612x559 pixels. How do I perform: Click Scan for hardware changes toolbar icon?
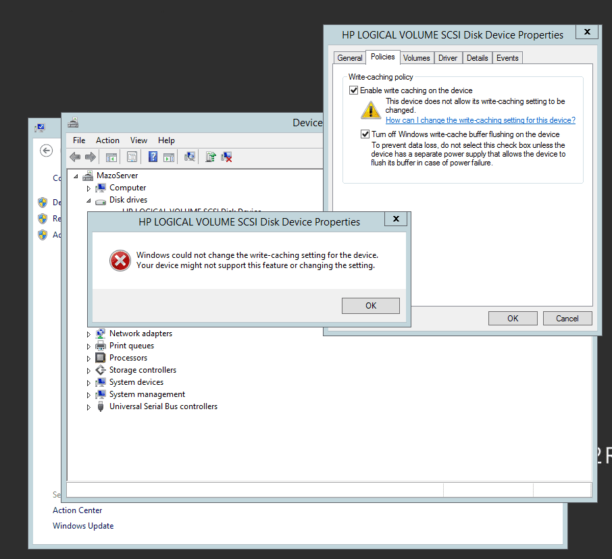click(190, 157)
